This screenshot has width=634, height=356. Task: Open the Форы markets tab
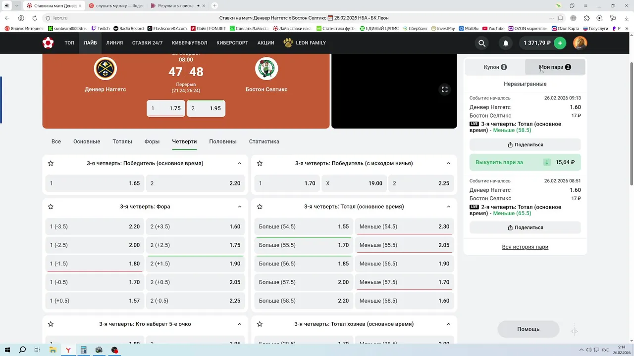point(152,141)
